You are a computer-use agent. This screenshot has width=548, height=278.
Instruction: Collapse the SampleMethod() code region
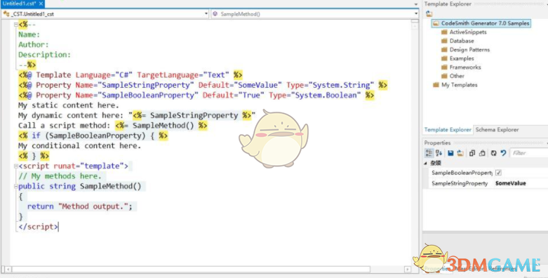pos(16,186)
